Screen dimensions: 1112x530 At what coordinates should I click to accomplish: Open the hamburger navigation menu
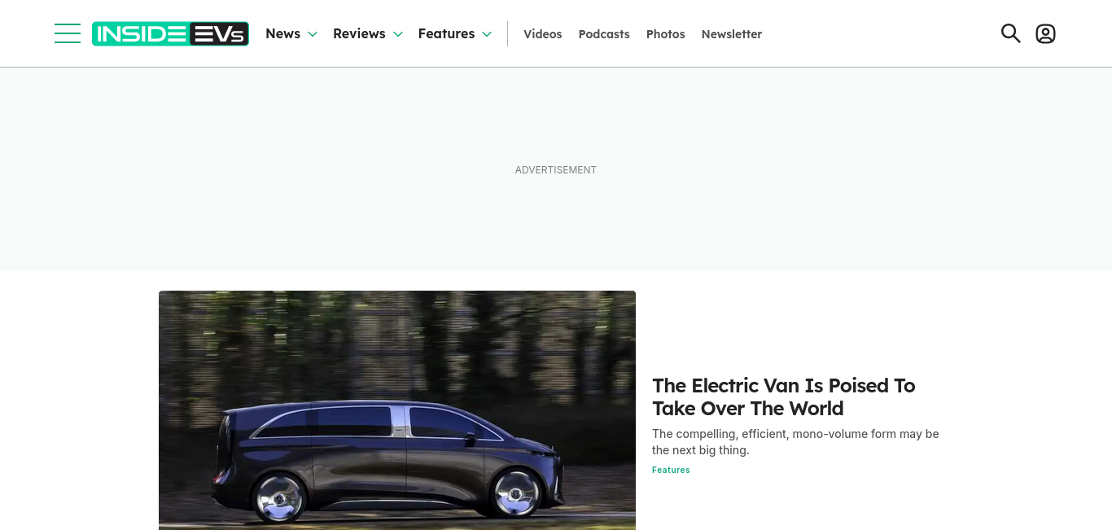pos(68,33)
